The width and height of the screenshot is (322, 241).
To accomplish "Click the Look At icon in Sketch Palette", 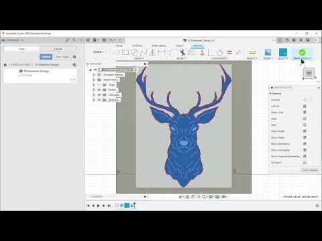I will tap(305, 106).
